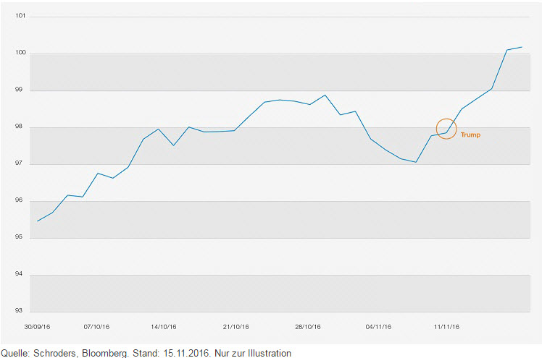Image resolution: width=542 pixels, height=358 pixels.
Task: Click the 14/10/16 date on the axis
Action: 164,327
